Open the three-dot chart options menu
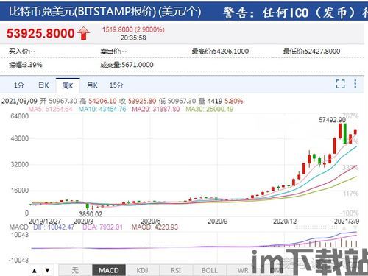 pyautogui.click(x=355, y=84)
